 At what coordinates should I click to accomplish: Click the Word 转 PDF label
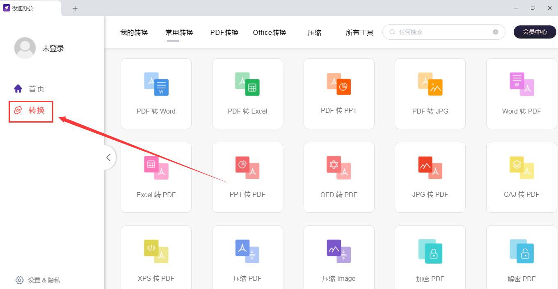coord(521,111)
